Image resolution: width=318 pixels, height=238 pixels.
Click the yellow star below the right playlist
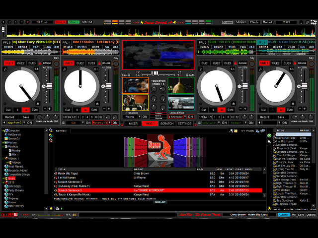(269, 208)
